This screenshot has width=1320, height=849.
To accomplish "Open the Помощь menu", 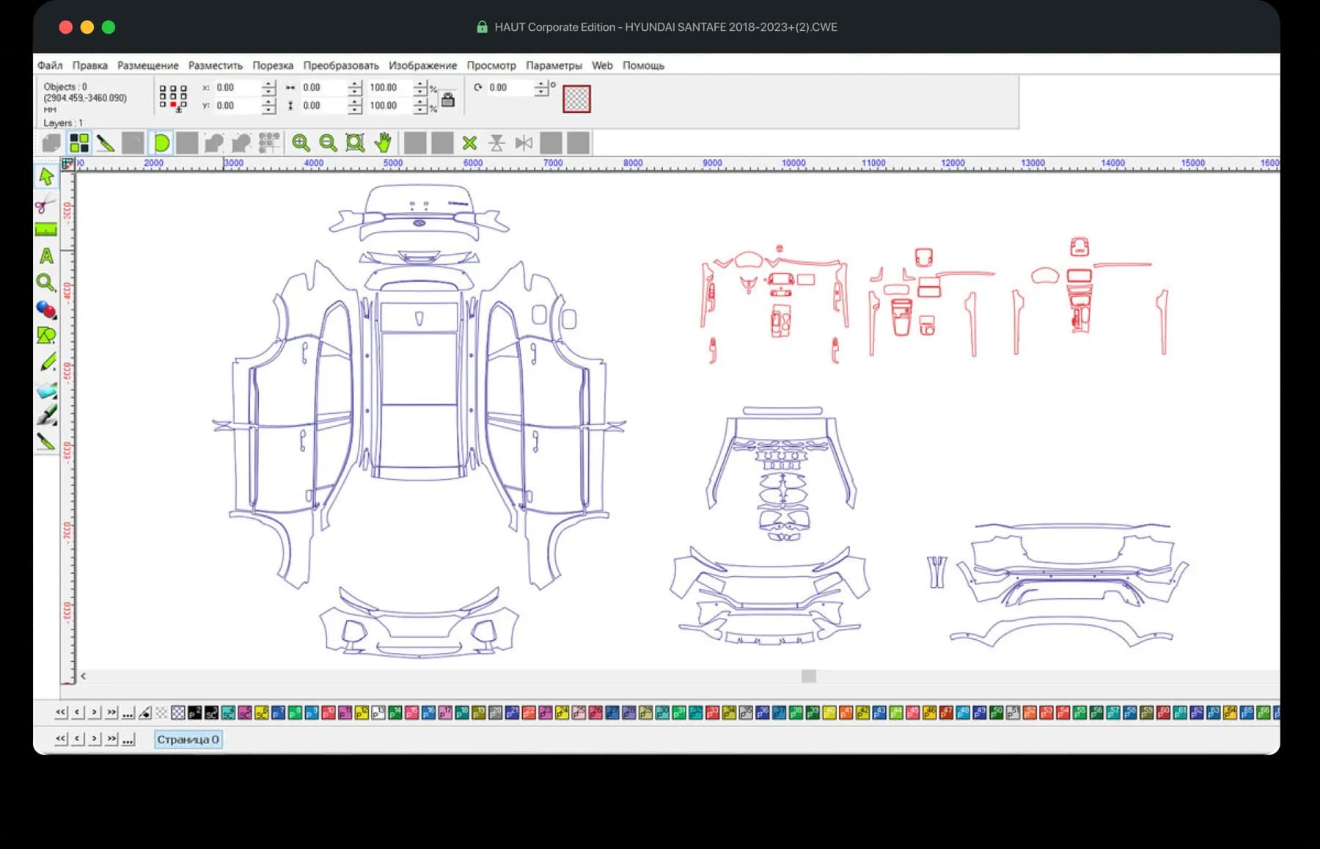I will (x=643, y=65).
